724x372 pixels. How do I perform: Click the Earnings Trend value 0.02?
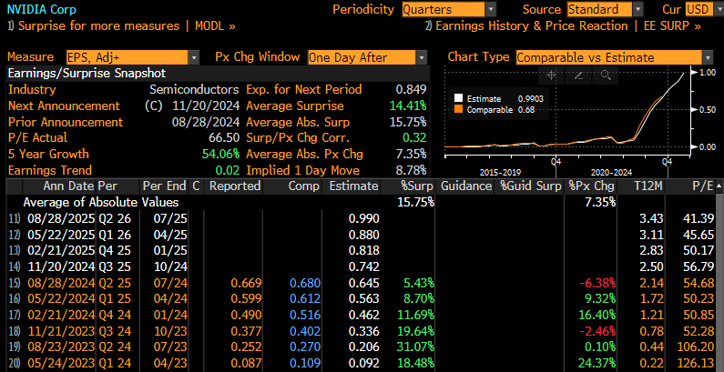click(228, 170)
